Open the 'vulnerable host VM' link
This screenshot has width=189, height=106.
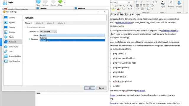pyautogui.click(x=170, y=31)
